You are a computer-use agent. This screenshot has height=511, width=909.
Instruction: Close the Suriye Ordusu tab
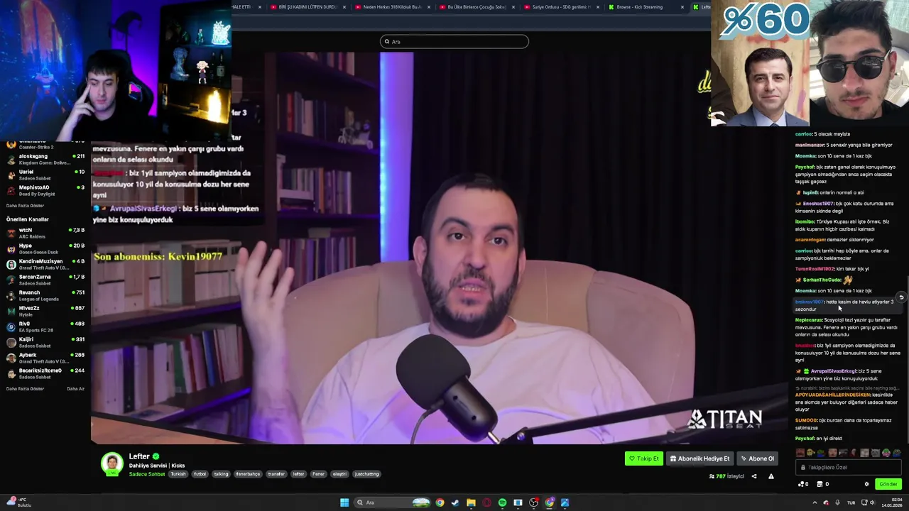click(597, 7)
